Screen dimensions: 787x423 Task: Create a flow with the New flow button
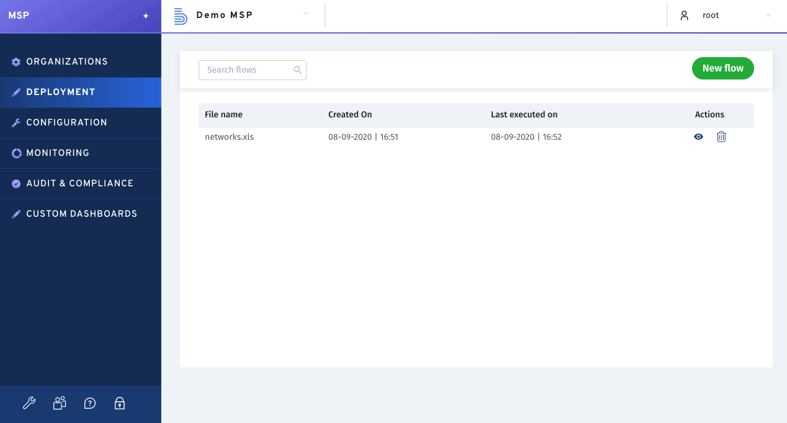[722, 68]
